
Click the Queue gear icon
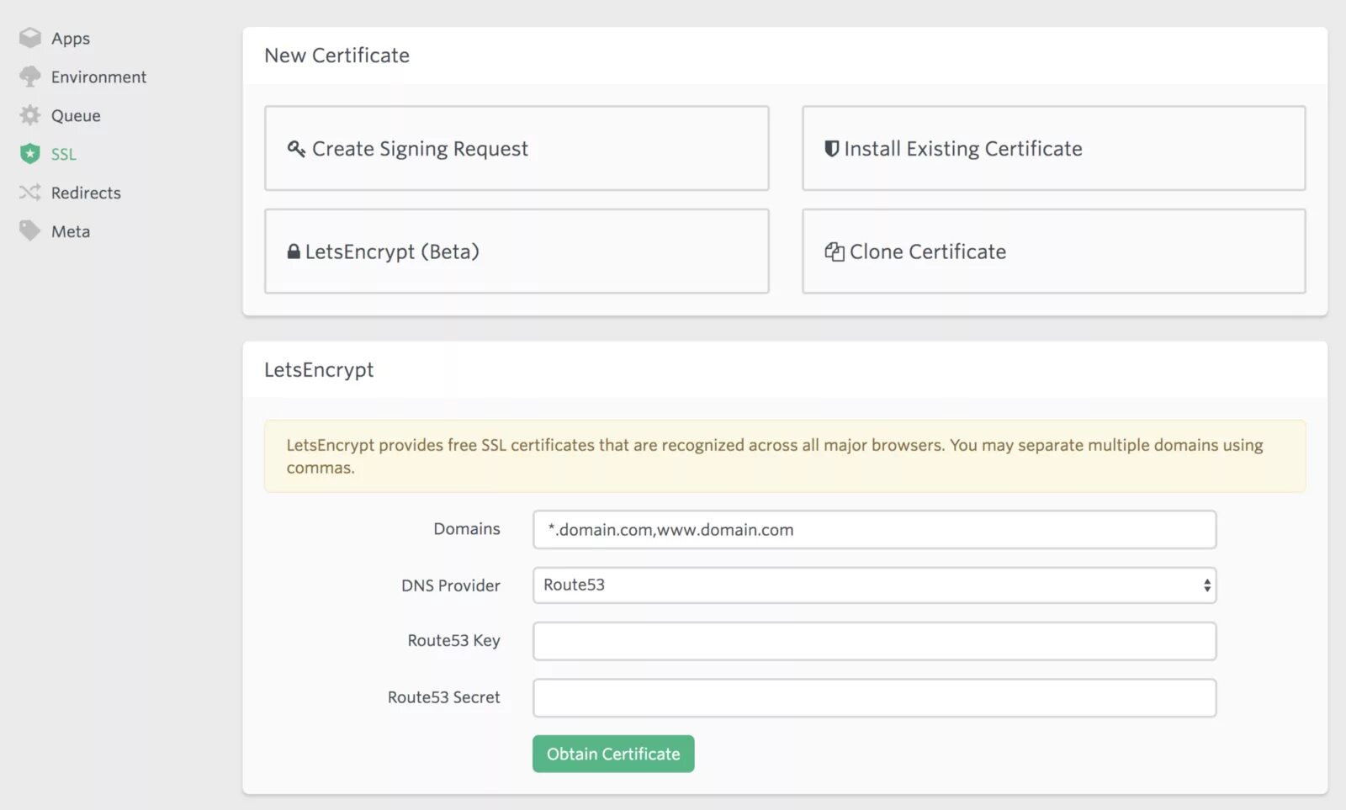[30, 115]
